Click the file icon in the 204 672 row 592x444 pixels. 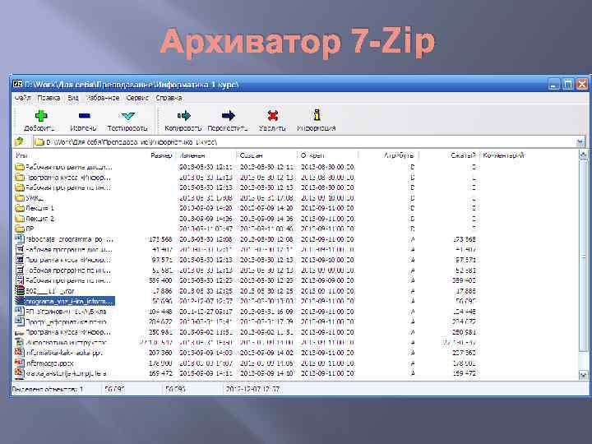[x=20, y=321]
